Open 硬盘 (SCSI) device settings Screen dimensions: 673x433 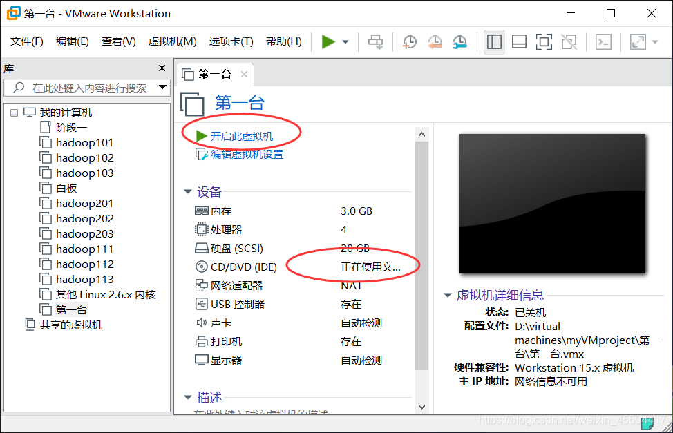click(229, 248)
